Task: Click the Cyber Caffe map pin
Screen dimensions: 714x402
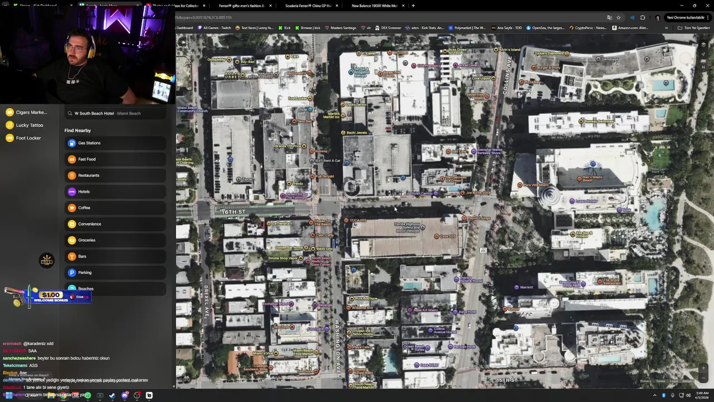Action: [313, 236]
